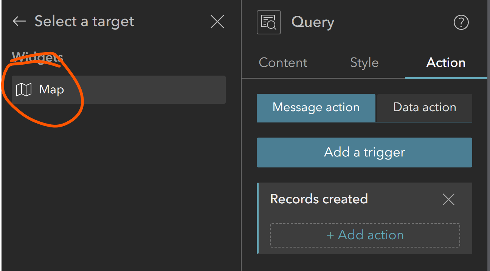
Task: Click the Widgets section heading
Action: click(x=37, y=58)
